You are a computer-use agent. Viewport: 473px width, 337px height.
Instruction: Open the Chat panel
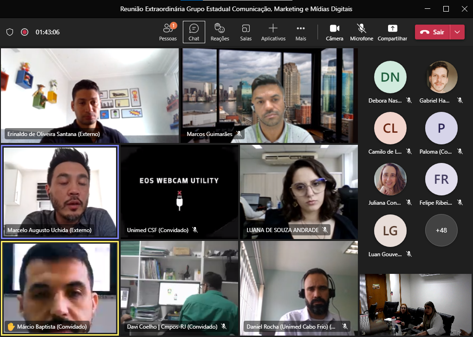194,32
